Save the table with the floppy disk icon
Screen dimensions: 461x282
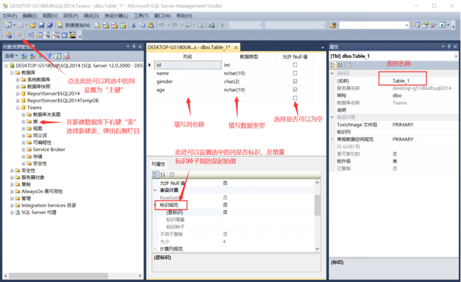[41, 25]
